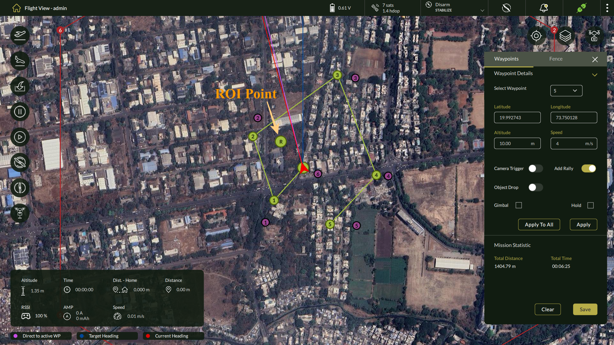Viewport: 614px width, 345px height.
Task: Click the satellite GPS status icon
Action: point(375,8)
